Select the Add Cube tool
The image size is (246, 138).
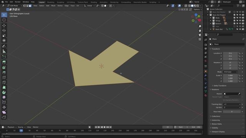(4, 57)
